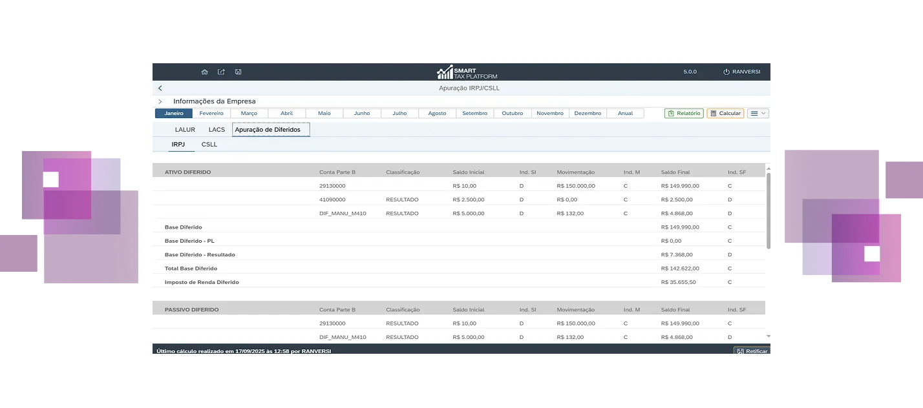
Task: Switch to the LALUR tab
Action: [x=185, y=130]
